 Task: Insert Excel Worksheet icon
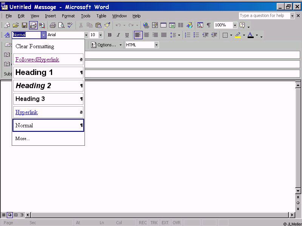point(172,25)
